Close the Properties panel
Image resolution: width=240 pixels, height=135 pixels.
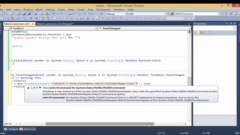click(x=235, y=24)
